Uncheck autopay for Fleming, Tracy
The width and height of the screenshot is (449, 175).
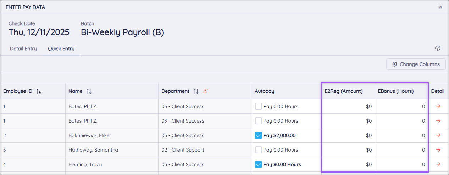click(259, 164)
